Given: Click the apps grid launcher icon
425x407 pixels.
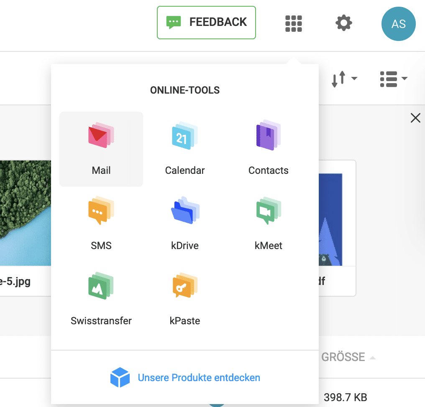Looking at the screenshot, I should pyautogui.click(x=294, y=23).
